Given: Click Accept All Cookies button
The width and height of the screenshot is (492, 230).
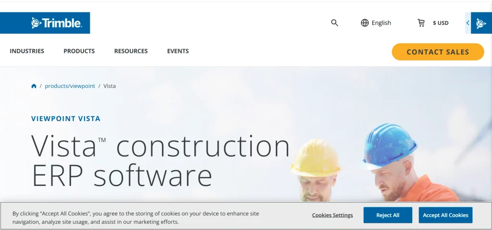Looking at the screenshot, I should pyautogui.click(x=445, y=215).
